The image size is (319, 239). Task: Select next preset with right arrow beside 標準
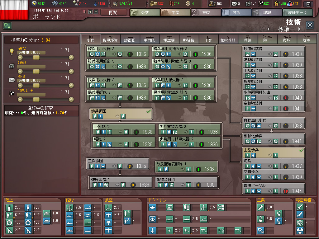pos(299,29)
